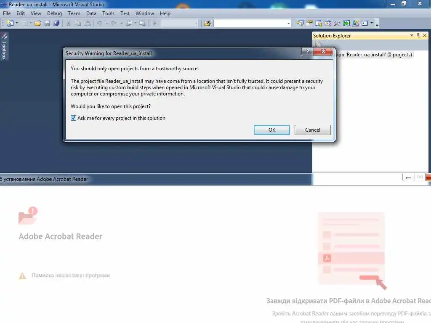Click the yellow warning triangle error icon
The height and width of the screenshot is (323, 431).
click(22, 276)
